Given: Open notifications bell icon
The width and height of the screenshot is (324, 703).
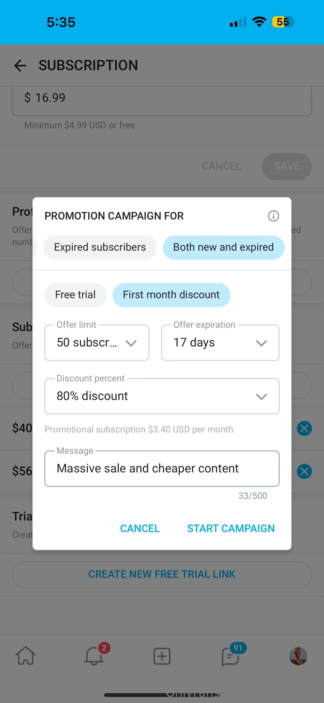Looking at the screenshot, I should point(94,656).
